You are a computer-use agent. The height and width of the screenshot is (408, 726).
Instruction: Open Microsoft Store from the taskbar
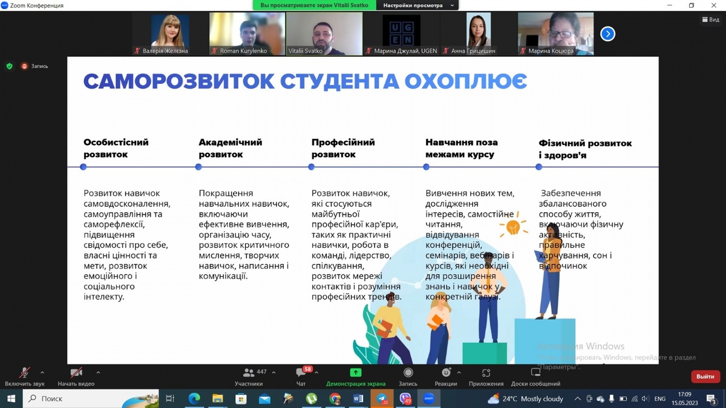click(241, 398)
